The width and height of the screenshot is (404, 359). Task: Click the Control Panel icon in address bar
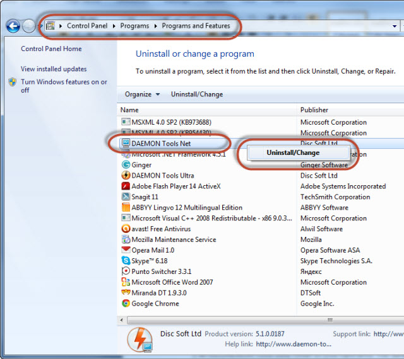pyautogui.click(x=50, y=26)
